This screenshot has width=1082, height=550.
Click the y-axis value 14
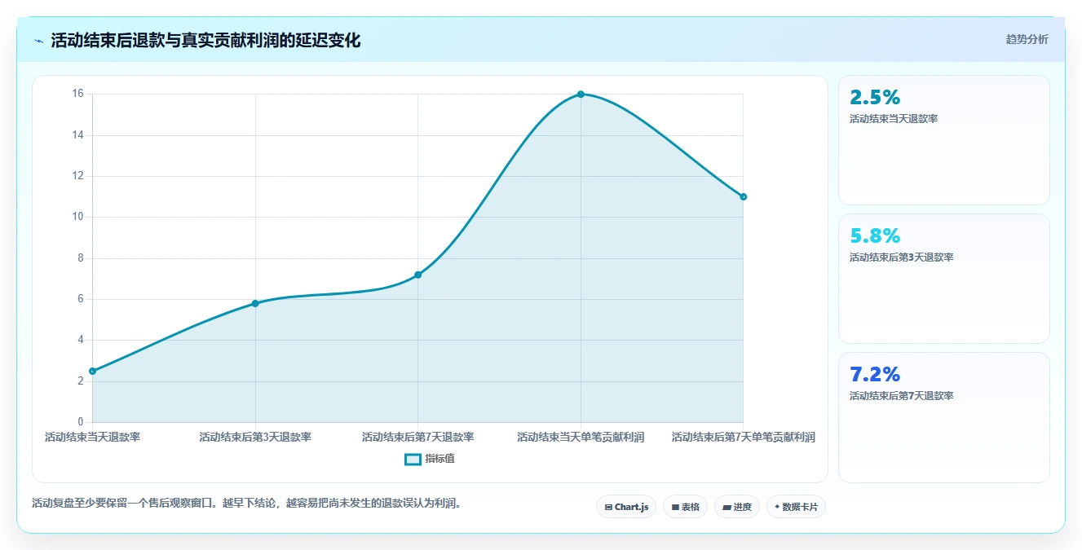(x=78, y=135)
